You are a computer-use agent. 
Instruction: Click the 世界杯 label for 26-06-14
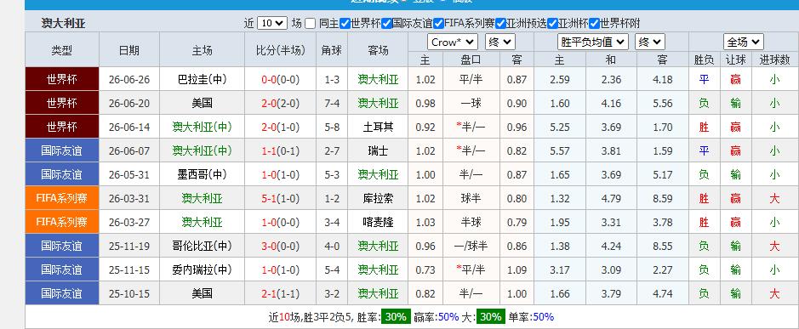[x=61, y=127]
